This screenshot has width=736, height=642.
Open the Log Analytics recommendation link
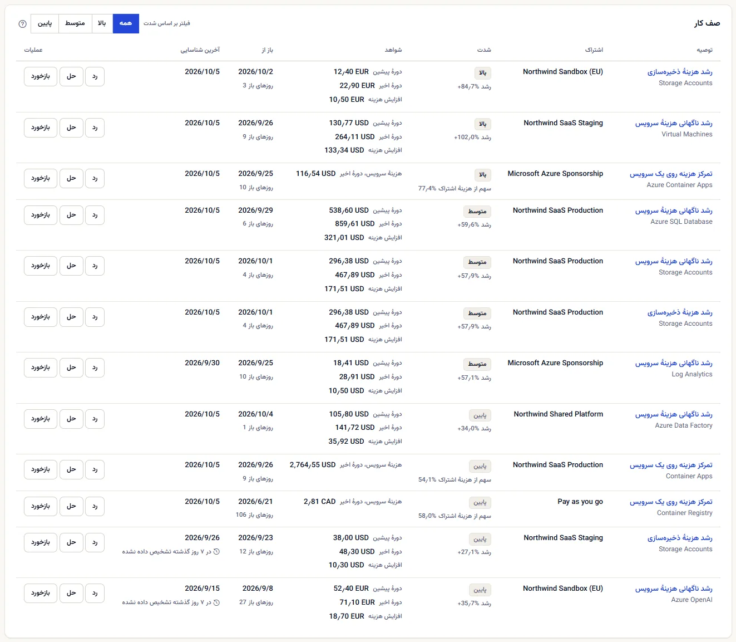pos(674,363)
